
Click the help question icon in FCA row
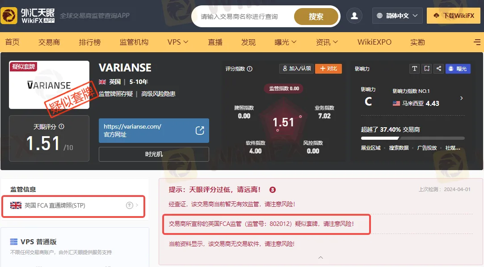tap(130, 205)
